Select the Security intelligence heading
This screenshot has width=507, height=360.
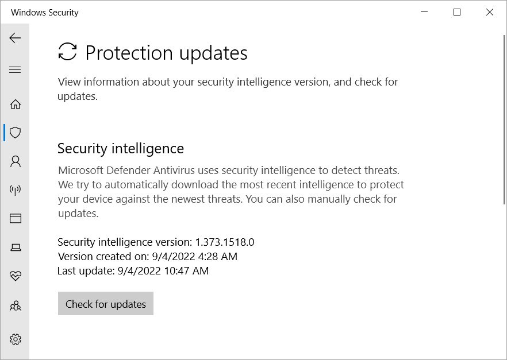[120, 148]
